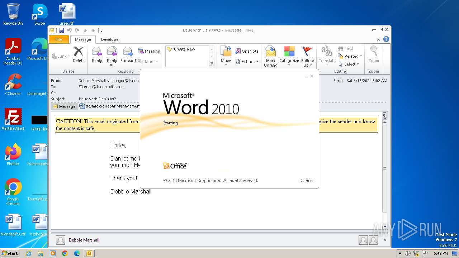Click the message body vertical scrollbar
Image resolution: width=459 pixels, height=258 pixels.
tap(385, 168)
